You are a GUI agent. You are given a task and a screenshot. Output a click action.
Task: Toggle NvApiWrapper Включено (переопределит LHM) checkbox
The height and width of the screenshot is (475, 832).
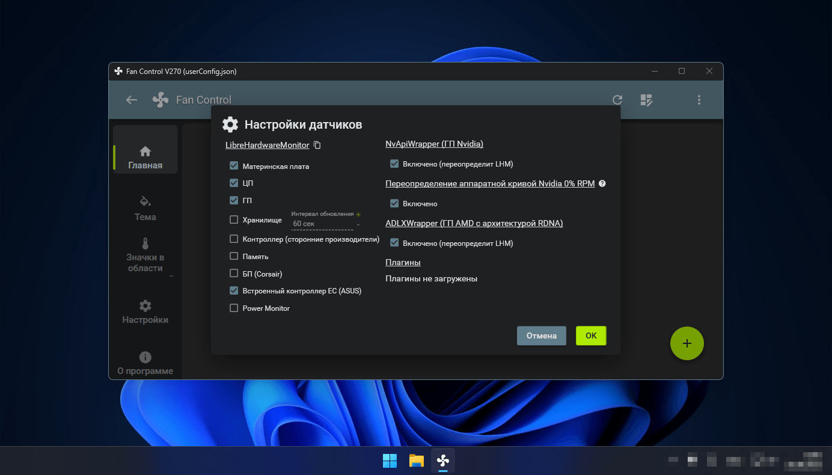tap(394, 164)
